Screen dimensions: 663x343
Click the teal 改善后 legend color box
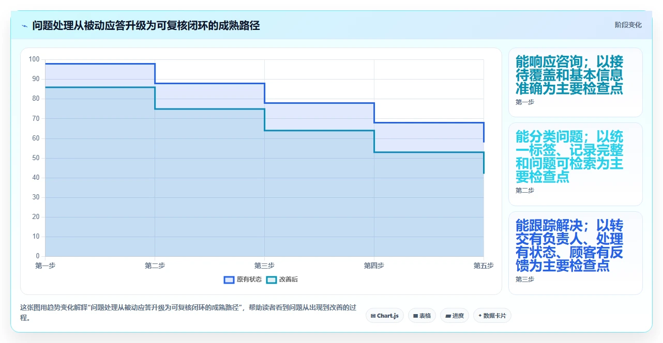272,279
